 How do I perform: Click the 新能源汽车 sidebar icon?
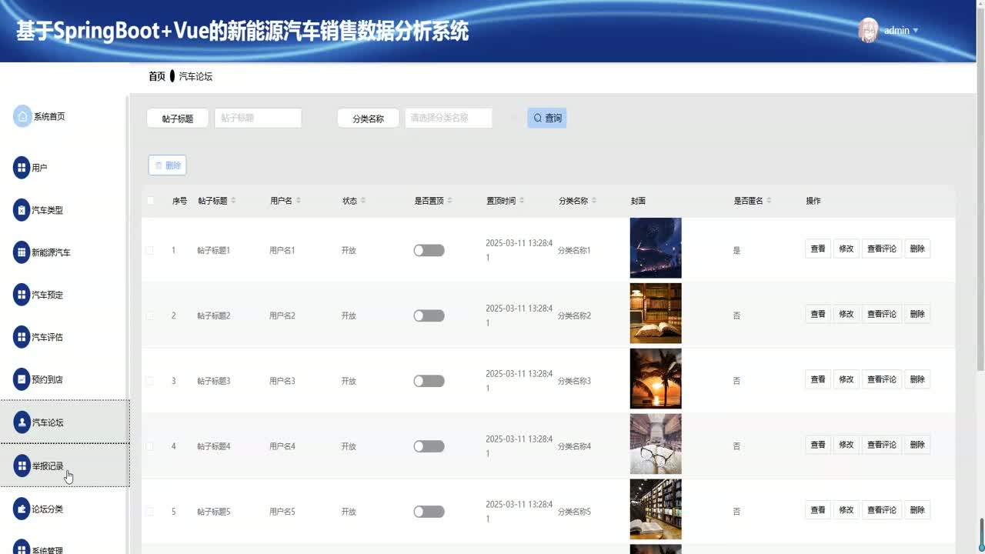click(x=22, y=252)
